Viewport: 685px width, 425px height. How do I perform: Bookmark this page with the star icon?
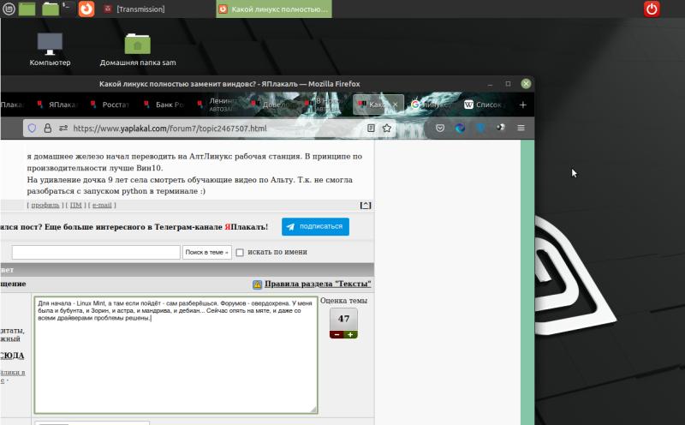click(387, 129)
